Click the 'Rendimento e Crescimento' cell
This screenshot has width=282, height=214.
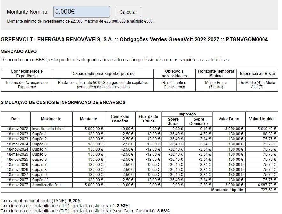(174, 85)
